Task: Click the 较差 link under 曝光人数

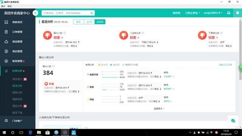Action: tap(58, 37)
